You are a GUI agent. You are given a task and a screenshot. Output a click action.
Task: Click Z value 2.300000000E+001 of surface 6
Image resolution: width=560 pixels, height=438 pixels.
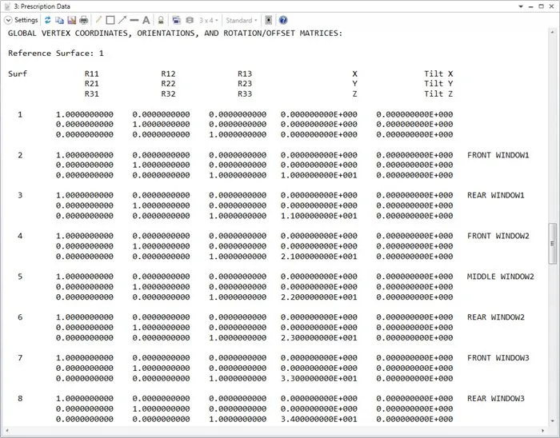point(318,338)
